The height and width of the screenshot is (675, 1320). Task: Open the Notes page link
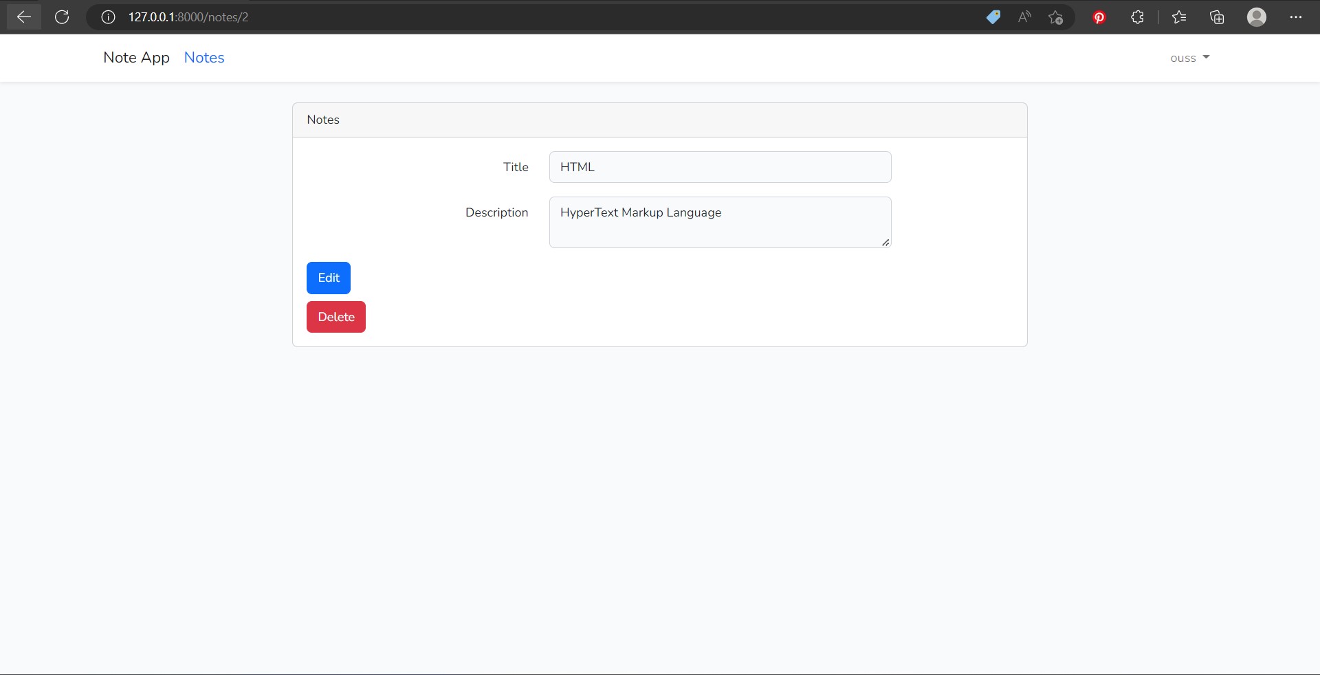(x=203, y=58)
